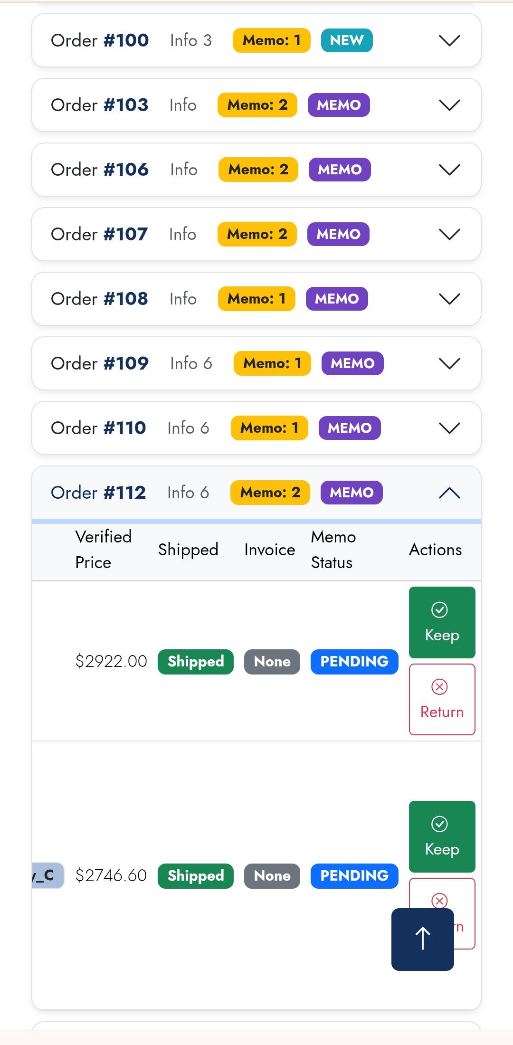The image size is (513, 1045).
Task: Click Return for the $2922.00 item
Action: pos(442,699)
